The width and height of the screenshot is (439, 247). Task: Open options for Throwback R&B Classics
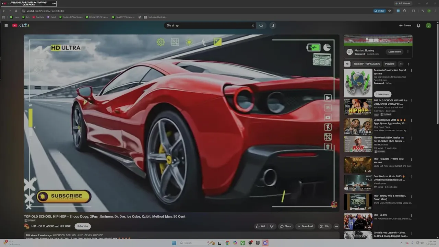(x=411, y=138)
